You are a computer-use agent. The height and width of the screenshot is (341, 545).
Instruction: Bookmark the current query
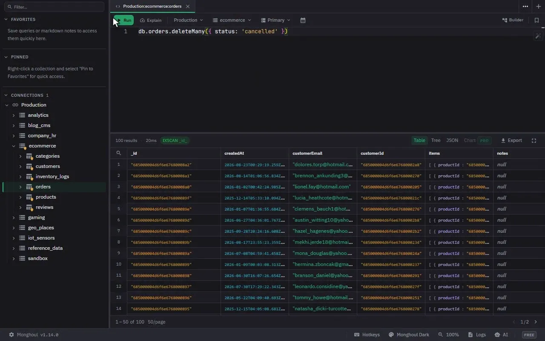click(x=536, y=20)
